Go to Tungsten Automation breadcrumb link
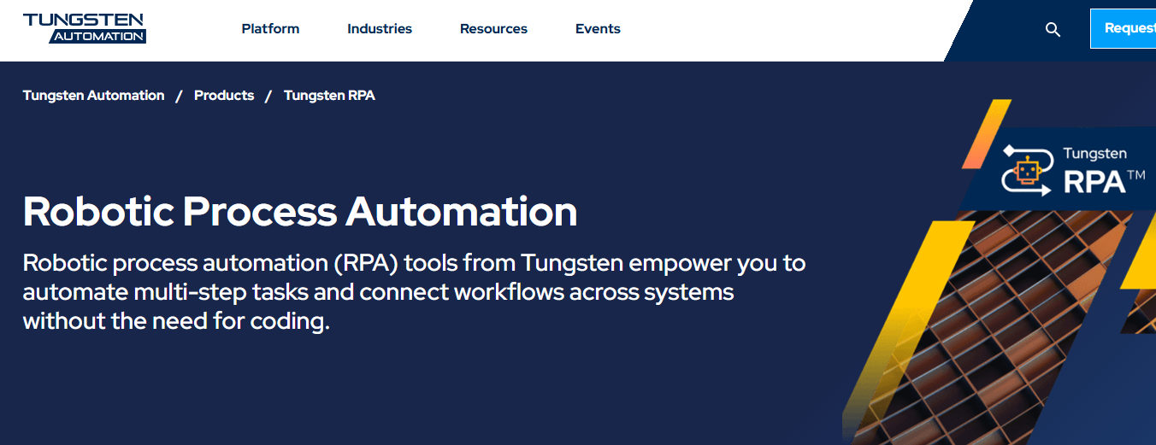1156x445 pixels. pyautogui.click(x=93, y=96)
